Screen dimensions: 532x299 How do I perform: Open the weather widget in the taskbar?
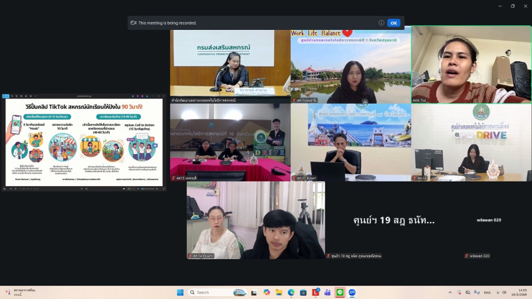coord(21,292)
